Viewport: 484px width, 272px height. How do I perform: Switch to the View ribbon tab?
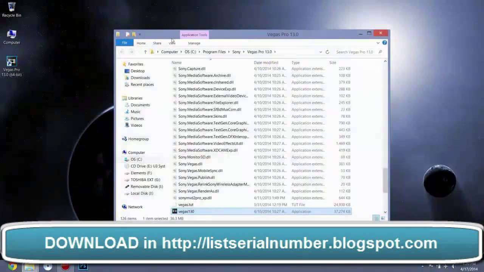[172, 43]
